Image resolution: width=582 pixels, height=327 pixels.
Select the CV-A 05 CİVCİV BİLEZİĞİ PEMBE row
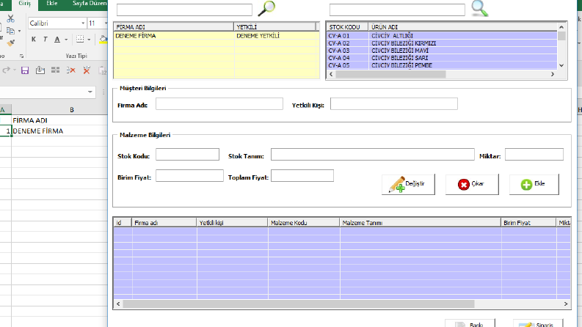(442, 65)
